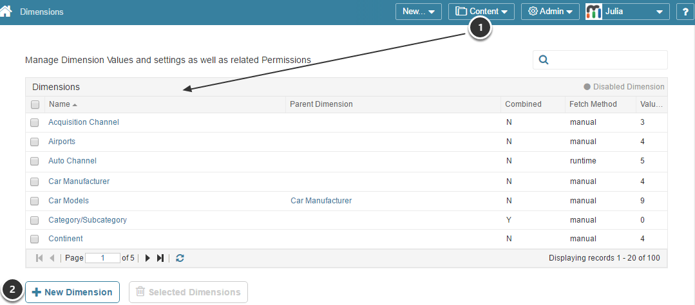Screen dimensions: 695x305
Task: Open the Content menu
Action: coord(481,12)
